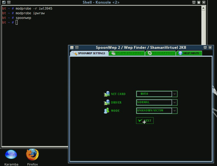Open Firefox from the desktop
This screenshot has height=166, width=217.
coord(32,155)
